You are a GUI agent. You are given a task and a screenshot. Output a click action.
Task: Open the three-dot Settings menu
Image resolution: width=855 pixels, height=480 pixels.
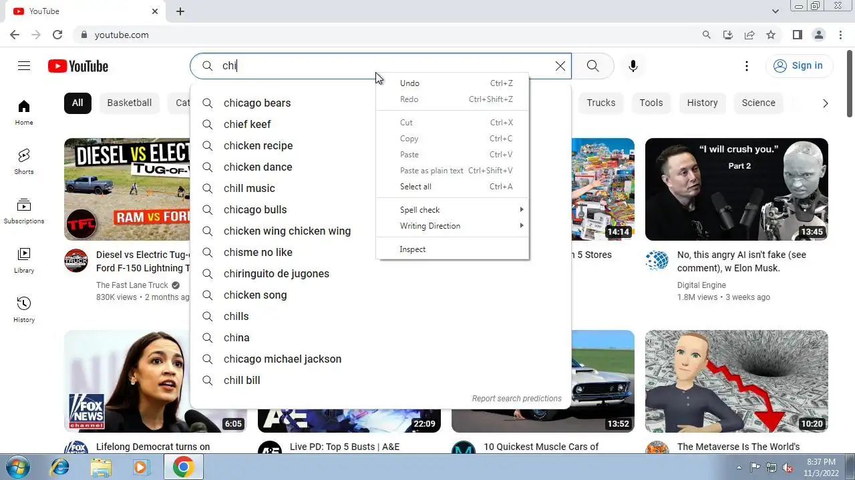click(747, 66)
